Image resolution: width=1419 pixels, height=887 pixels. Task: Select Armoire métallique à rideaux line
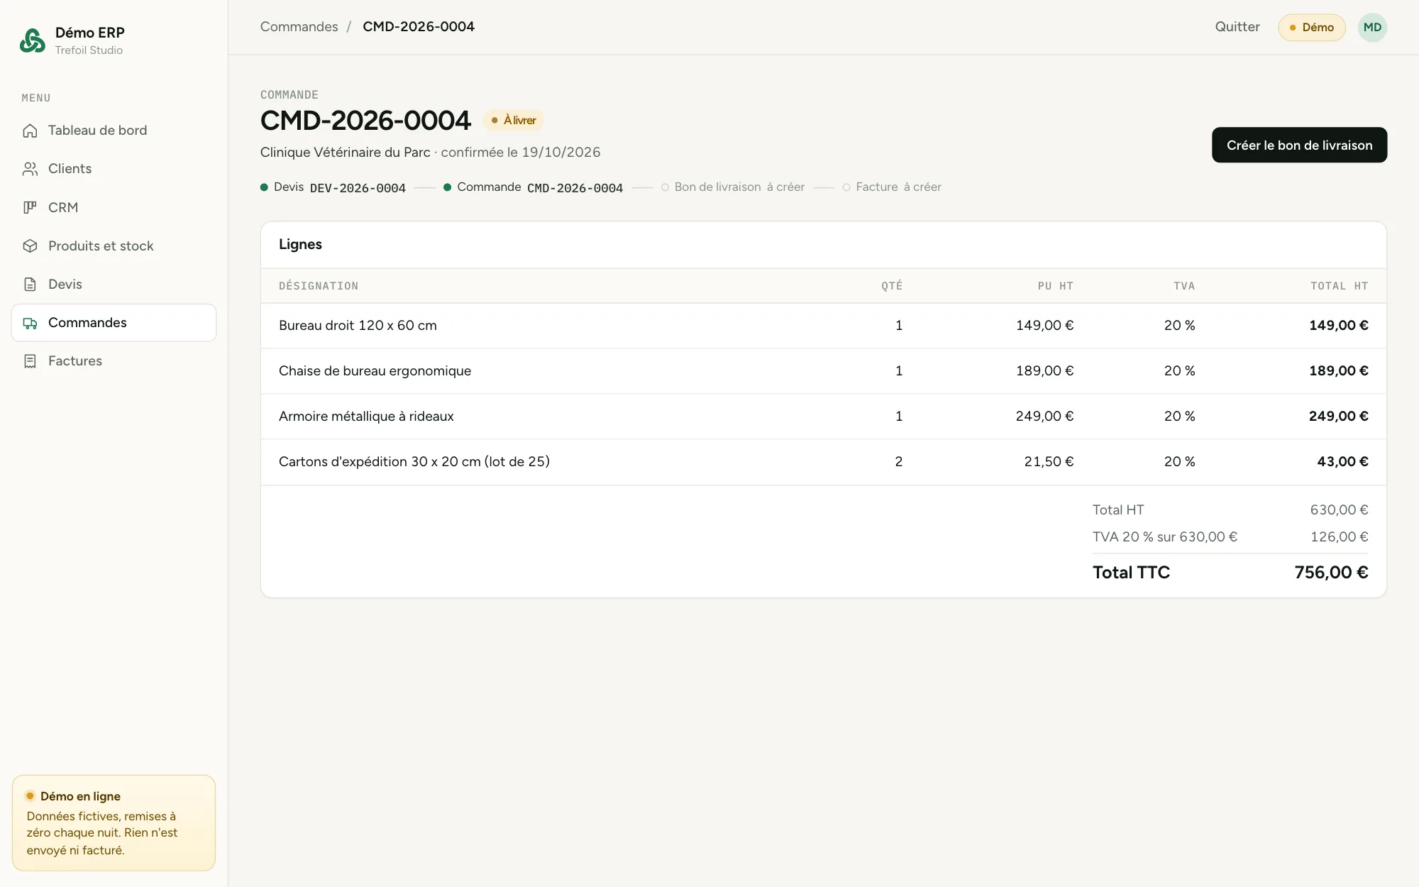tap(823, 417)
